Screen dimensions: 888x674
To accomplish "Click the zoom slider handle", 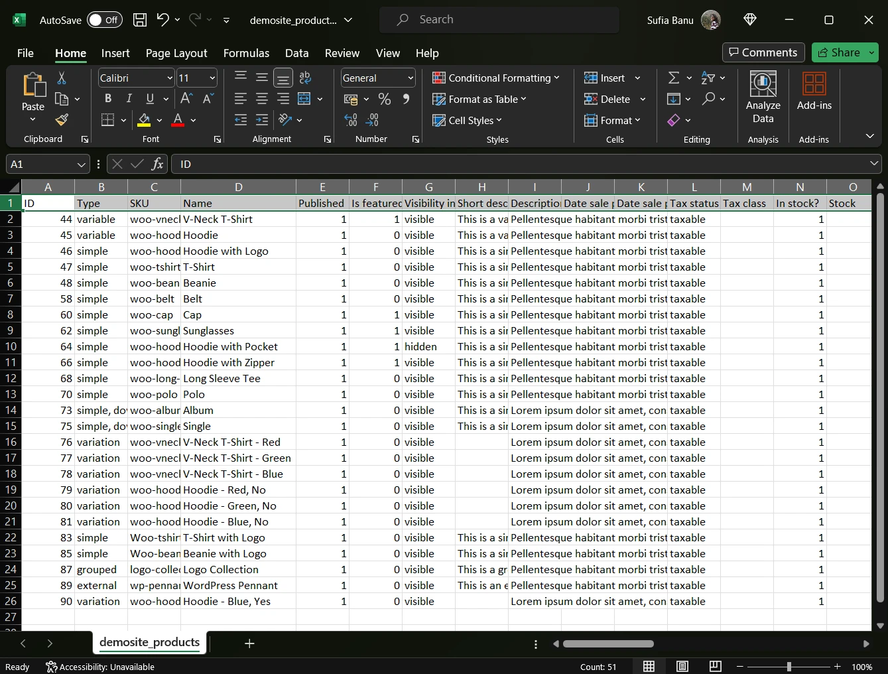I will coord(789,666).
